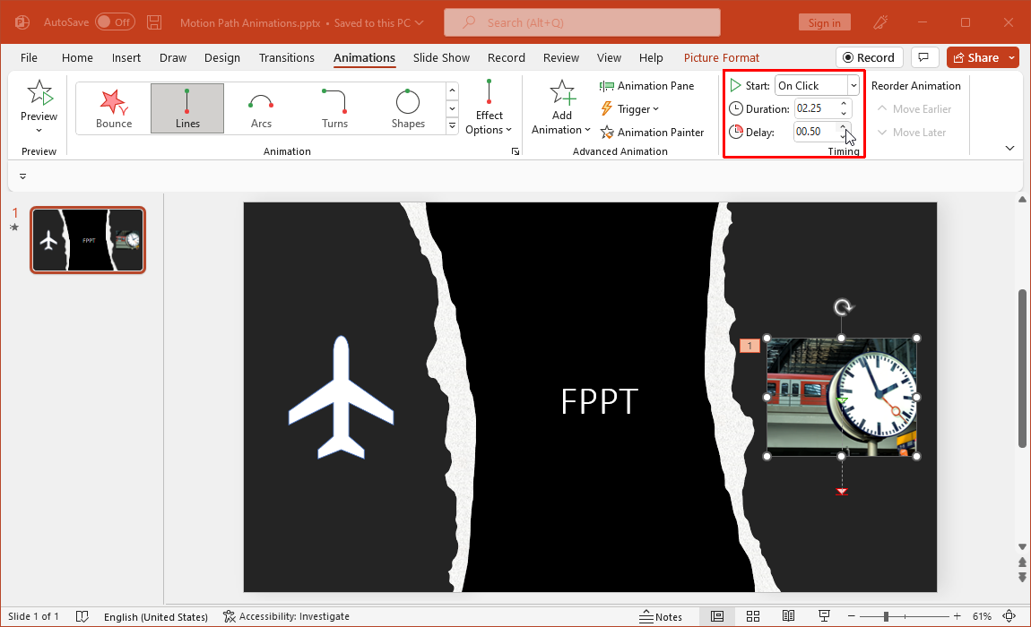
Task: Open the Draw tab
Action: point(173,58)
